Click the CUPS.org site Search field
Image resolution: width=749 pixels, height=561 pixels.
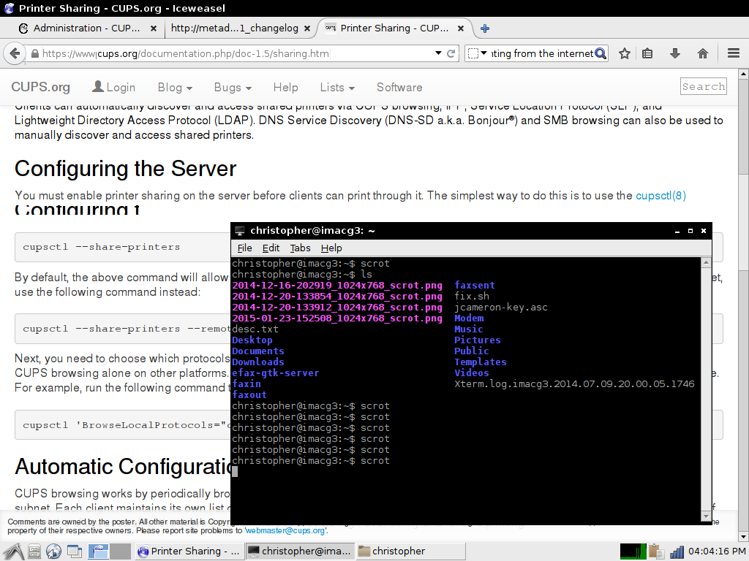coord(703,86)
